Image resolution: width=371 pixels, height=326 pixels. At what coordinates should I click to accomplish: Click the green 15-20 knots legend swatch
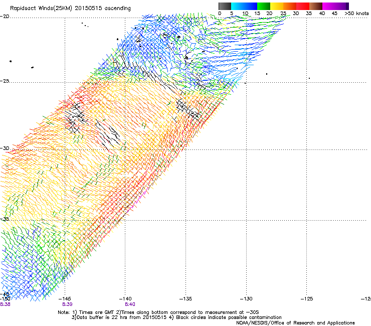264,6
